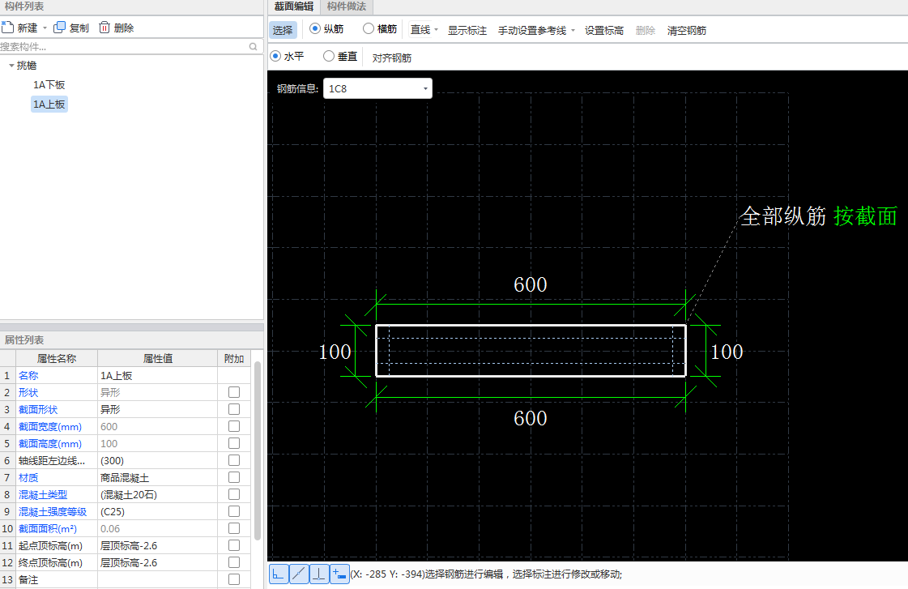This screenshot has width=908, height=589.
Task: Click the 删除 trash icon in the component list
Action: 104,28
